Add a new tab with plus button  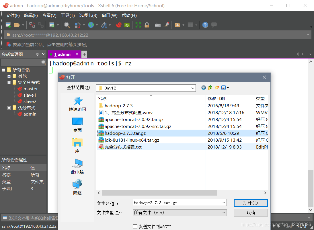(x=84, y=54)
